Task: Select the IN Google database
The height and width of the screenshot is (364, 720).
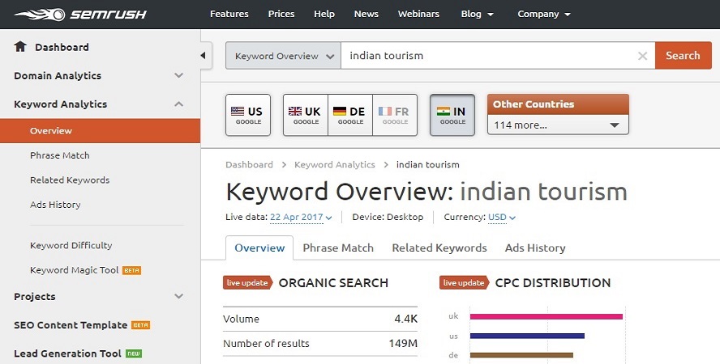Action: (452, 115)
